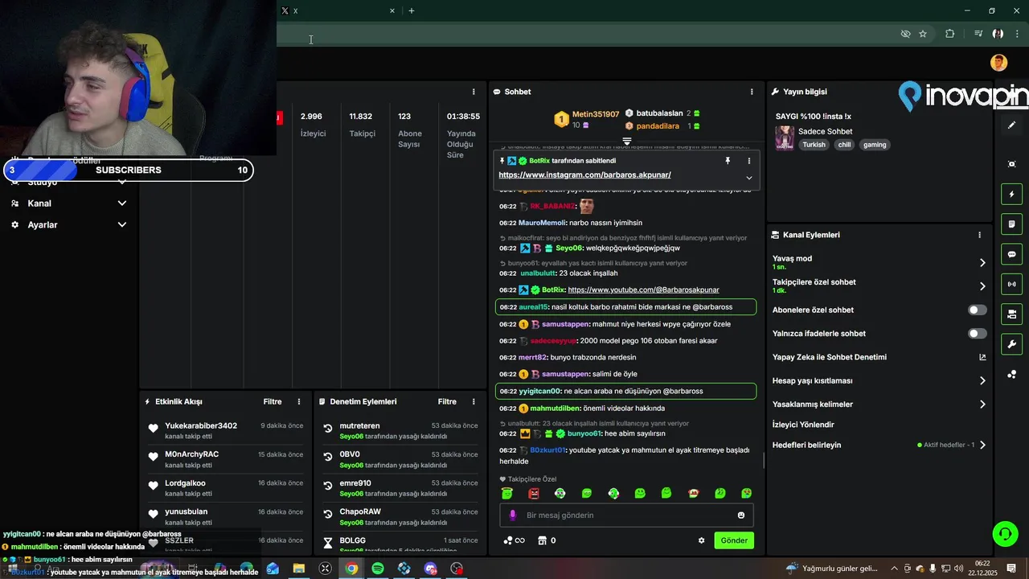Expand Takipçilere özel sohbet settings
This screenshot has width=1029, height=579.
pyautogui.click(x=982, y=286)
